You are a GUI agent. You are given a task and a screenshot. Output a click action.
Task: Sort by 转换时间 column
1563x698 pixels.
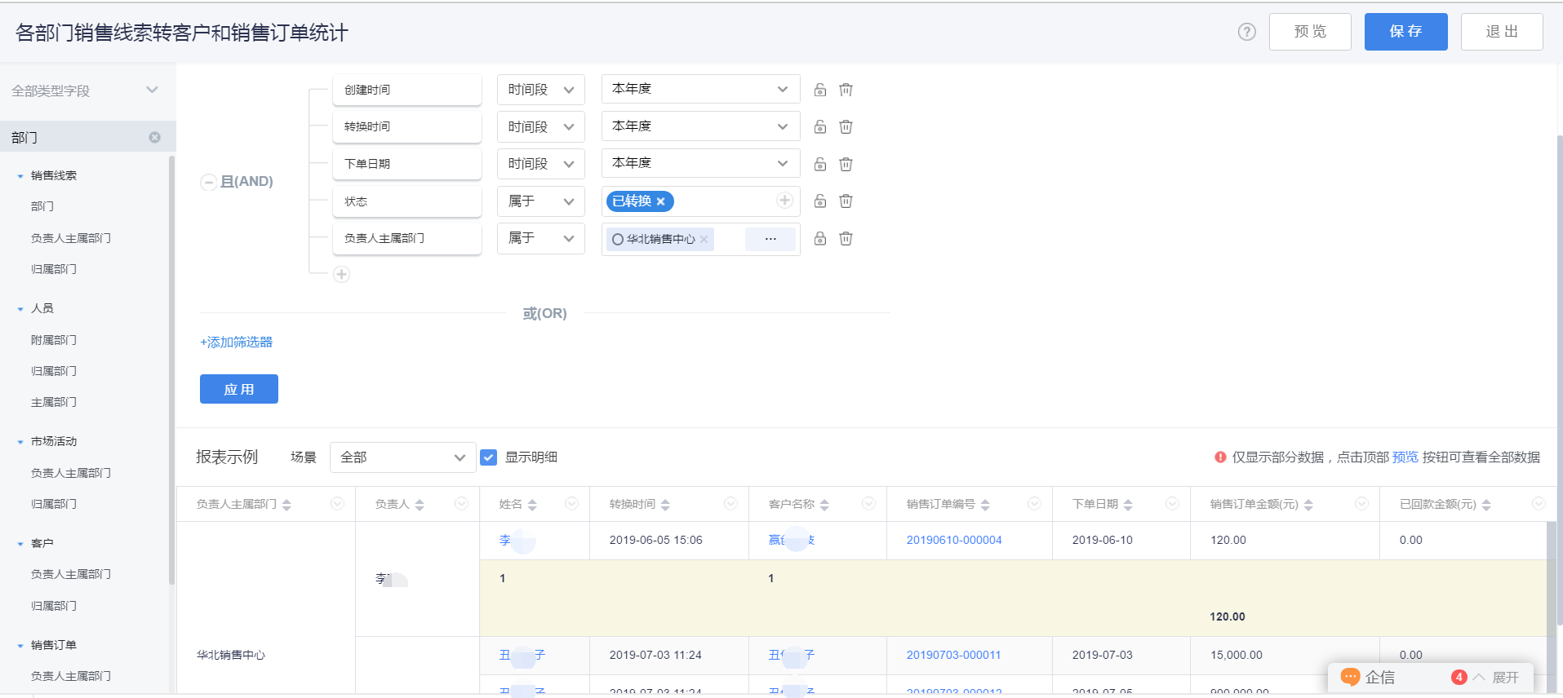click(665, 505)
